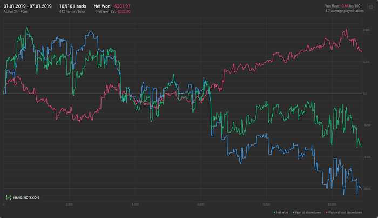Viewport: 378px width, 218px height.
Task: Click the 6,000 hands x-axis marker
Action: [x=200, y=204]
